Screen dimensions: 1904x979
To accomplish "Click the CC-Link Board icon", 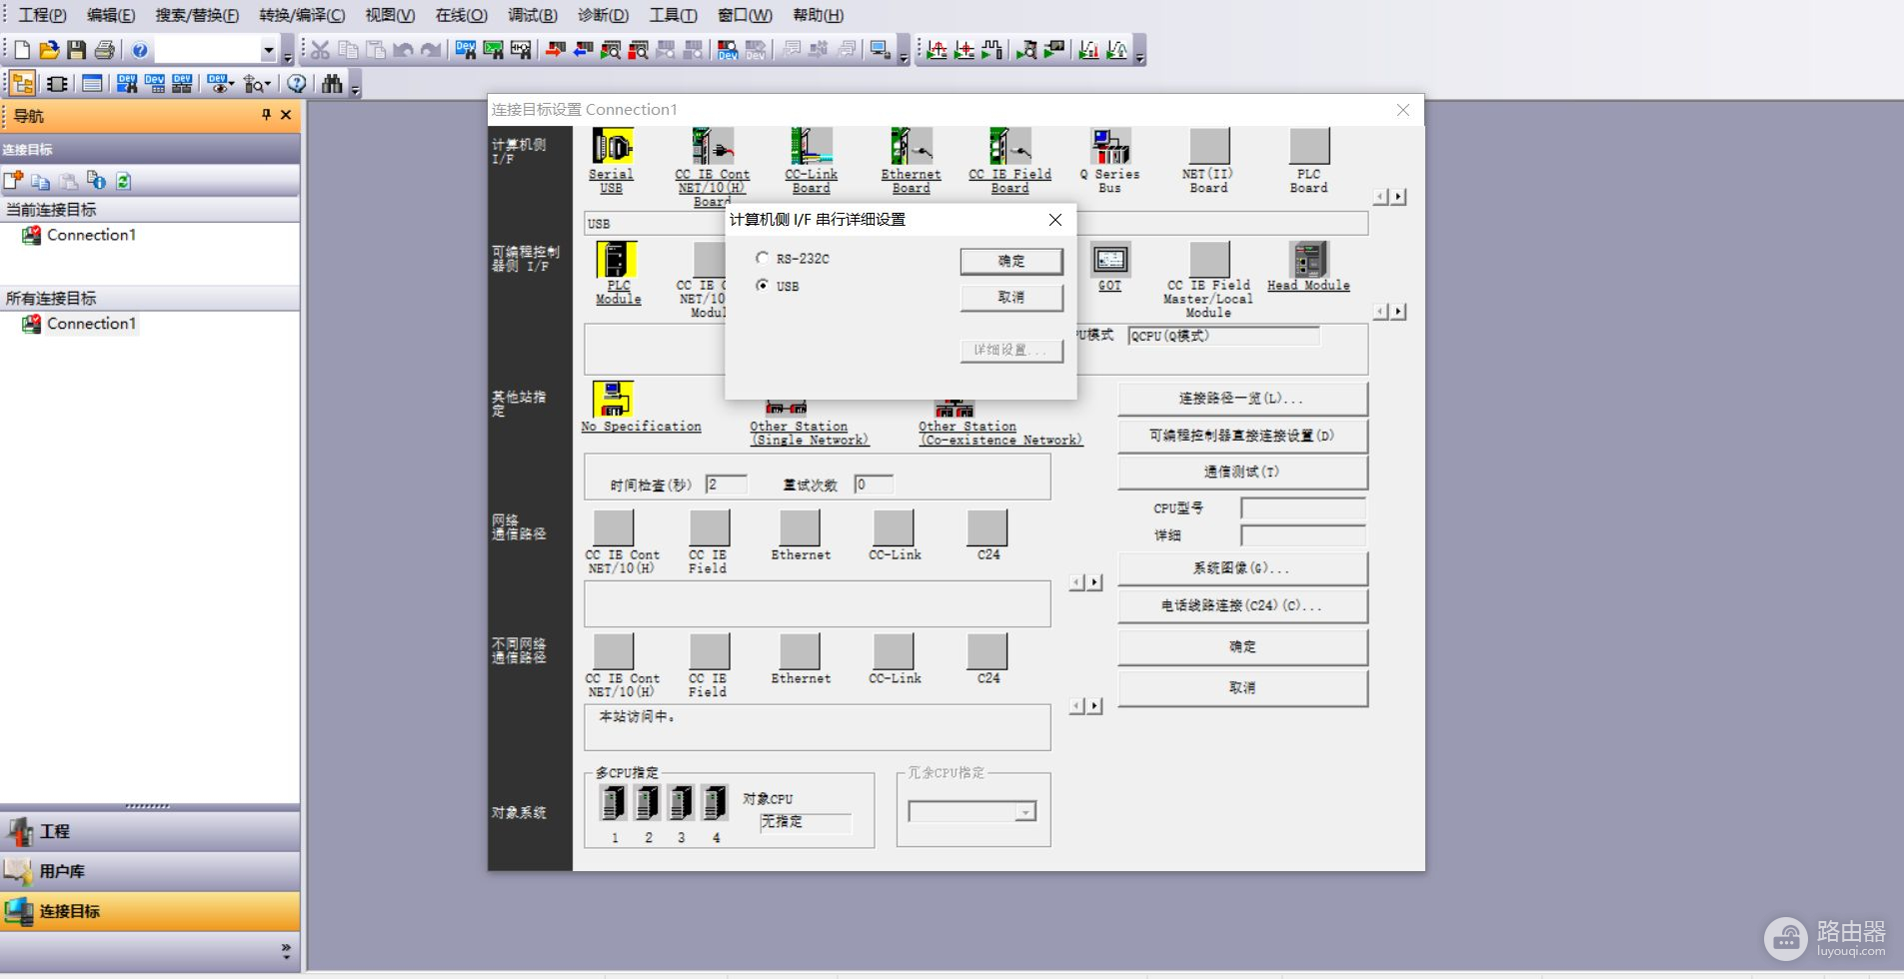I will click(811, 147).
